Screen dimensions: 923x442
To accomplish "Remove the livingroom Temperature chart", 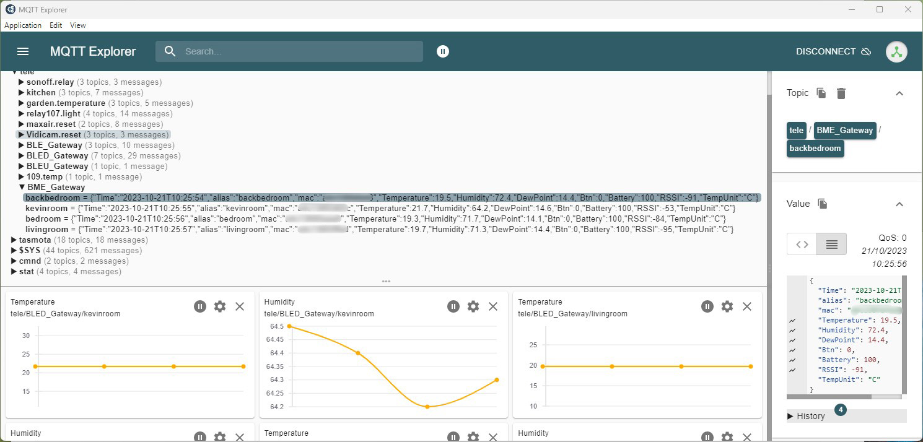I will click(747, 306).
